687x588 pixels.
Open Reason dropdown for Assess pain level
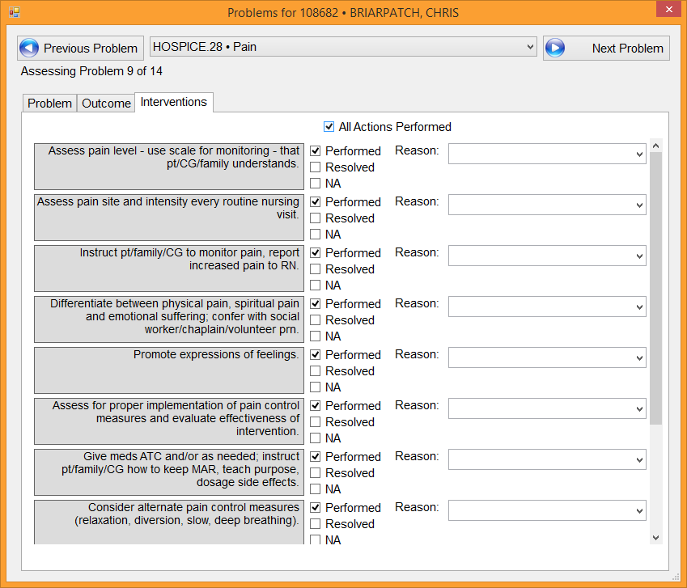pyautogui.click(x=547, y=154)
